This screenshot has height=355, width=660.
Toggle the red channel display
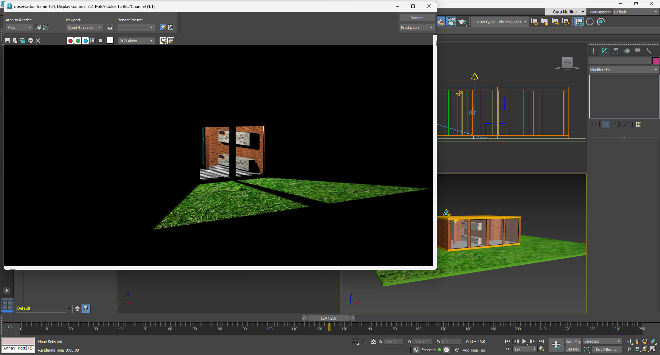pos(70,41)
